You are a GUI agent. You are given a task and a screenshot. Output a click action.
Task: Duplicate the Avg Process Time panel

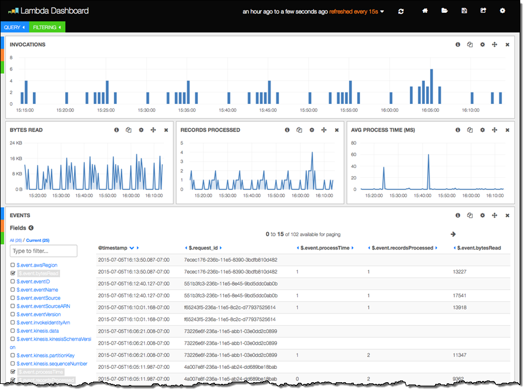(x=470, y=130)
